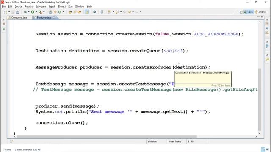This screenshot has width=271, height=152.
Task: Click the New Java Package icon
Action: pyautogui.click(x=55, y=12)
